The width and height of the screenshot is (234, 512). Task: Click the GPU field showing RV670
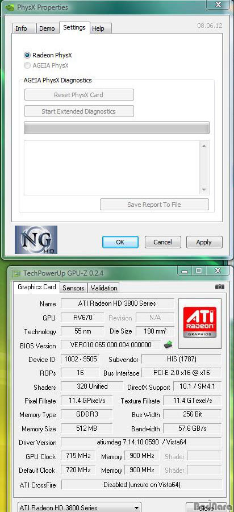[82, 318]
